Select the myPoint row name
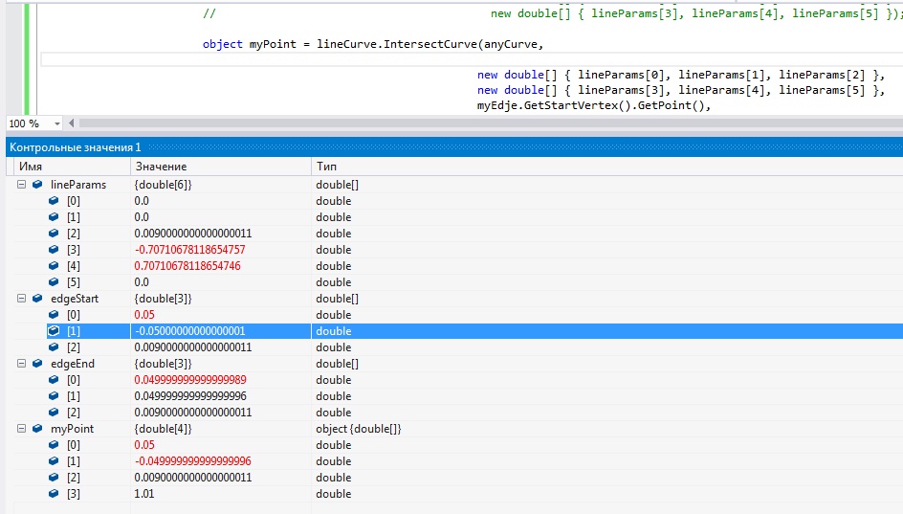The image size is (903, 514). pos(72,429)
